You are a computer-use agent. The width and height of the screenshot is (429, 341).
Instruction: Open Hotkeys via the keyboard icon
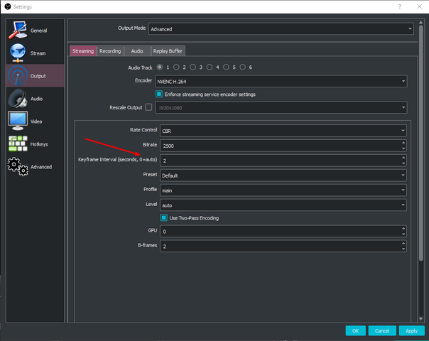coord(18,144)
